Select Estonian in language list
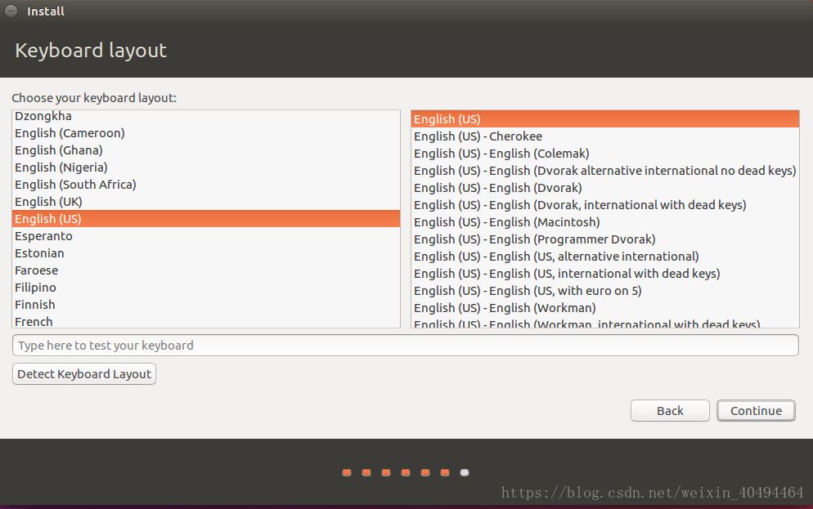Image resolution: width=813 pixels, height=509 pixels. coord(206,252)
